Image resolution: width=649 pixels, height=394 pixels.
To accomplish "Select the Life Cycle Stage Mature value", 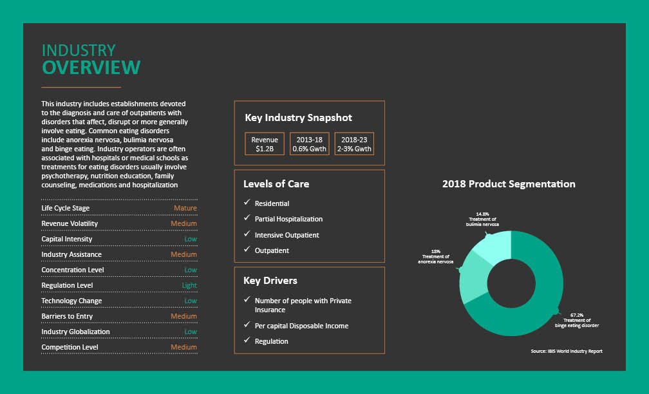I will click(185, 208).
